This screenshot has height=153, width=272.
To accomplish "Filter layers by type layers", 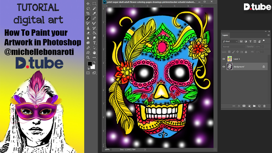I will [x=250, y=41].
